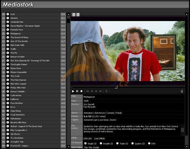Select the Mail Order Wife row
Screen dimensions: 190x149
[35, 45]
